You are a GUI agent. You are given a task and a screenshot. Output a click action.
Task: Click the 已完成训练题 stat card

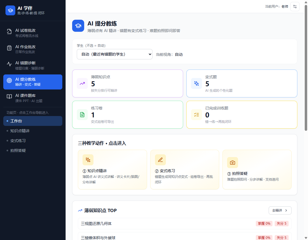tap(242, 115)
